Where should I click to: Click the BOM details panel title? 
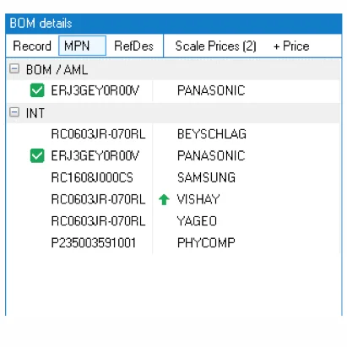pos(41,23)
